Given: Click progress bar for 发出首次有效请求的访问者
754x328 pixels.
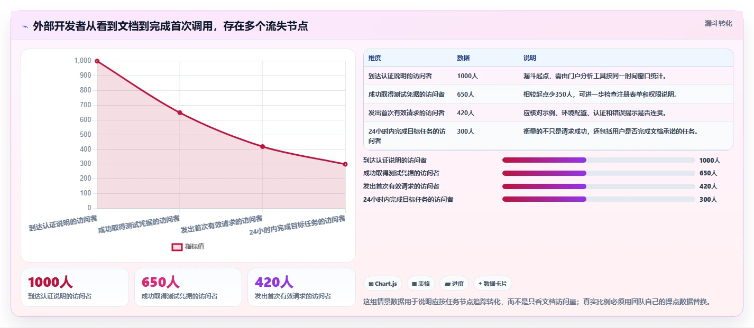Looking at the screenshot, I should 599,186.
